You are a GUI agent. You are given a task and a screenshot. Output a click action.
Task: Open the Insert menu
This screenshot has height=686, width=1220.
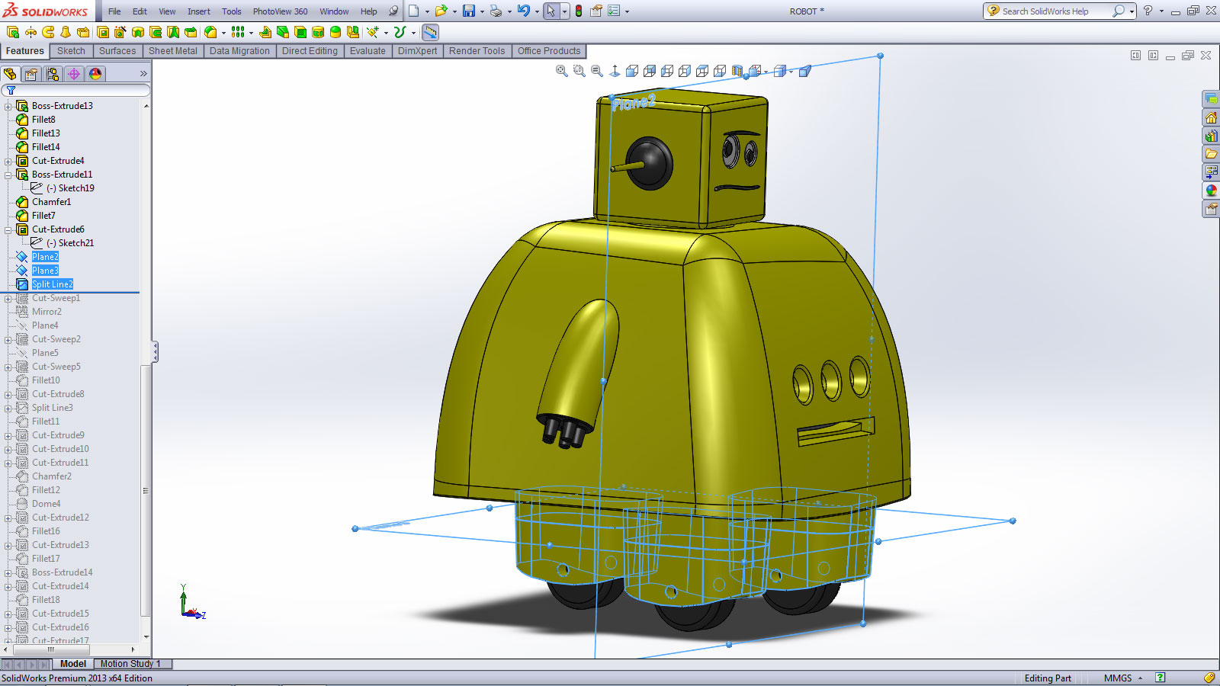point(199,11)
